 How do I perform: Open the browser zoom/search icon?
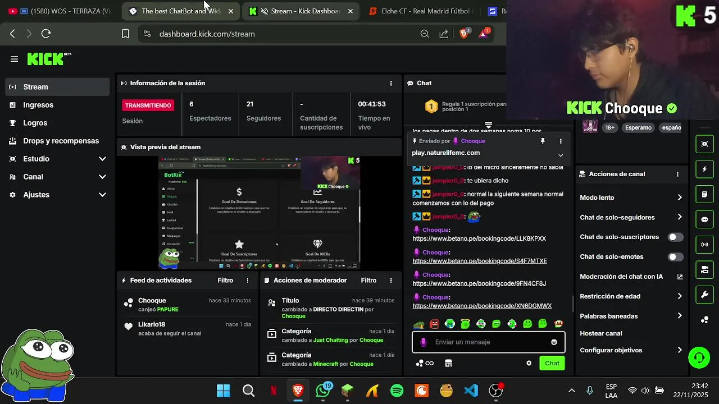425,34
